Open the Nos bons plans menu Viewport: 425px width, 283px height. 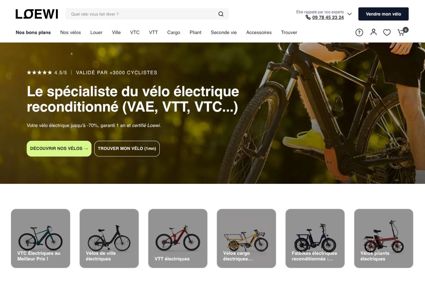click(33, 33)
